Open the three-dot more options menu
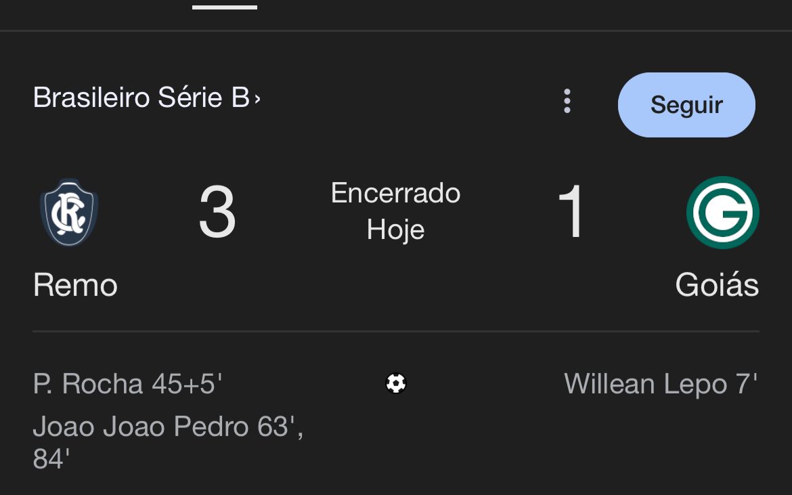 click(x=567, y=102)
